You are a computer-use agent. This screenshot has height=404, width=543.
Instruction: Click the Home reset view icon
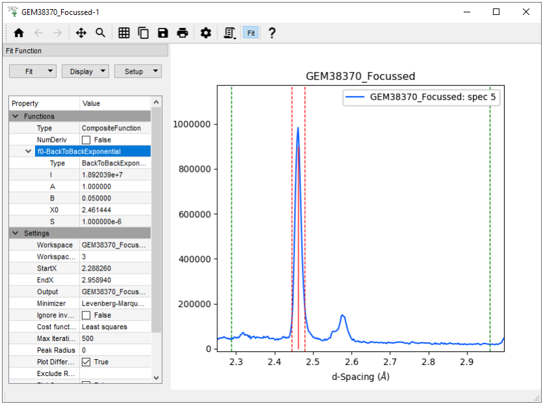[19, 33]
